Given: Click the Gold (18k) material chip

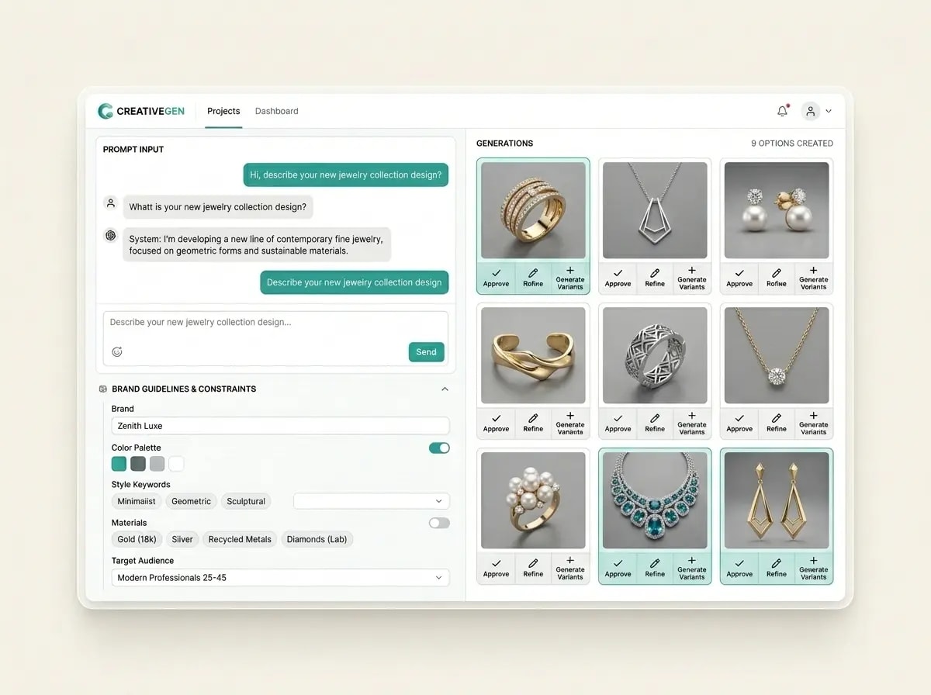Looking at the screenshot, I should coord(137,539).
